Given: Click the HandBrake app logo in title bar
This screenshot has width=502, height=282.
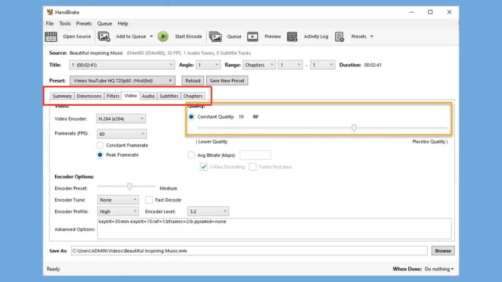Looking at the screenshot, I should click(50, 12).
